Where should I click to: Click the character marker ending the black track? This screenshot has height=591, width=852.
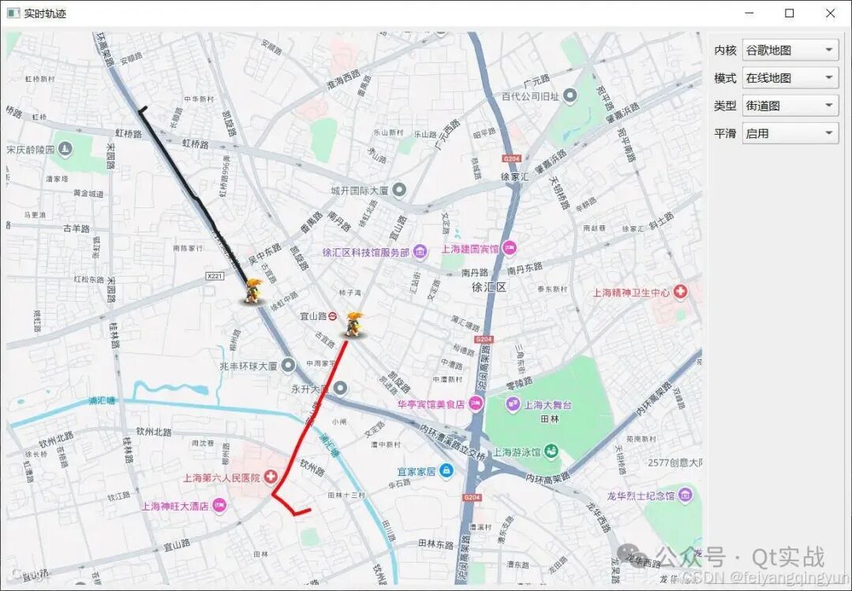(252, 290)
